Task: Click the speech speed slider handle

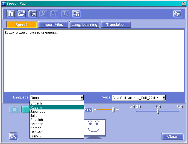Action: (x=158, y=111)
